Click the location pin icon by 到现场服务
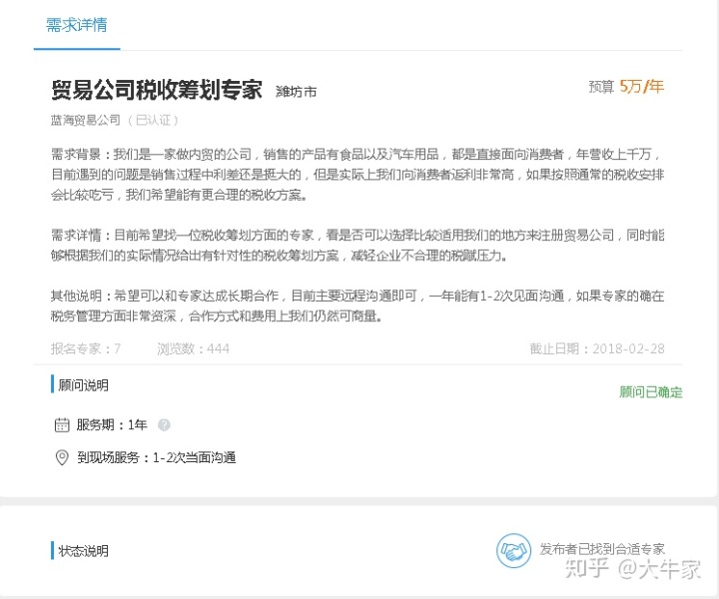 (62, 457)
